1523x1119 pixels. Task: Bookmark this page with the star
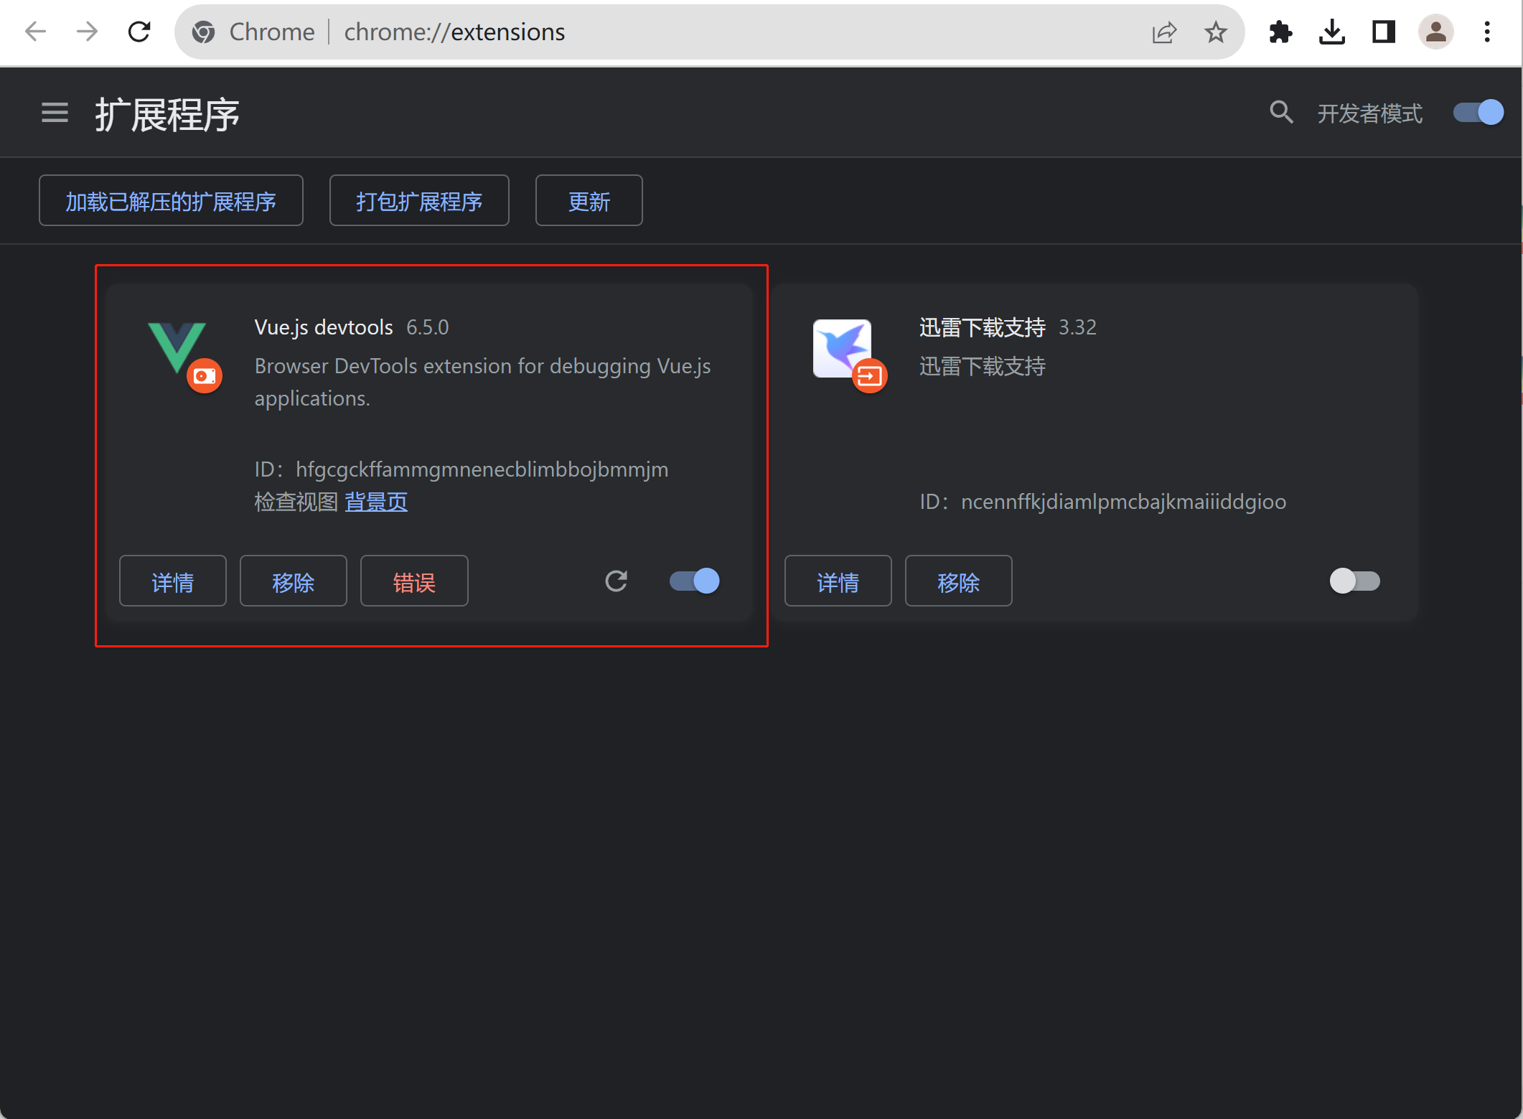click(x=1216, y=32)
